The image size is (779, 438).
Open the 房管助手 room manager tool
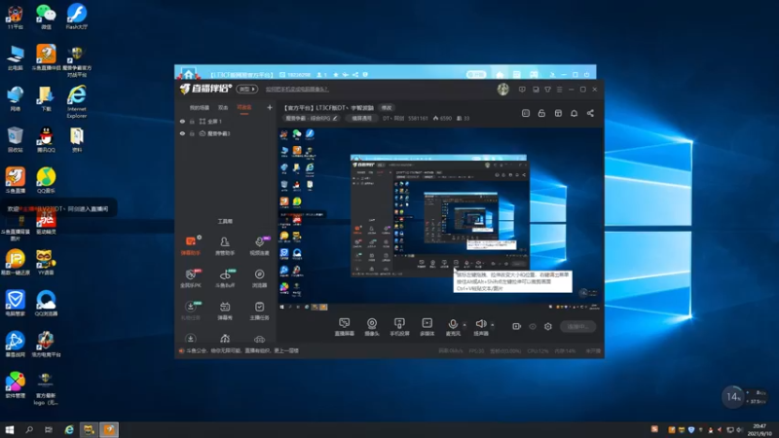pyautogui.click(x=225, y=245)
